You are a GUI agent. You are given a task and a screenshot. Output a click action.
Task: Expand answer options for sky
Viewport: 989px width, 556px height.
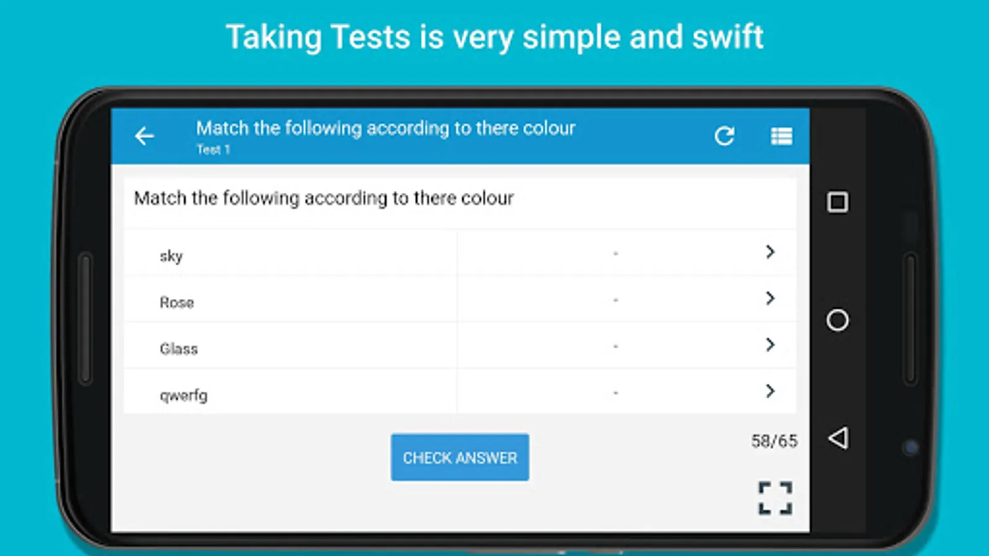(x=770, y=252)
